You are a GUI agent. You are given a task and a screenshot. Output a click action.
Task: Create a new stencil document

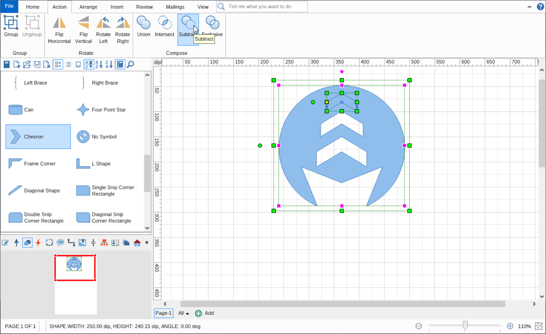[16, 64]
